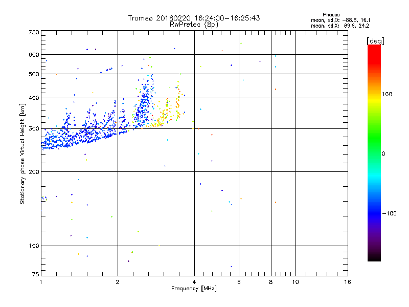Click the y-axis label '75'

(35, 274)
